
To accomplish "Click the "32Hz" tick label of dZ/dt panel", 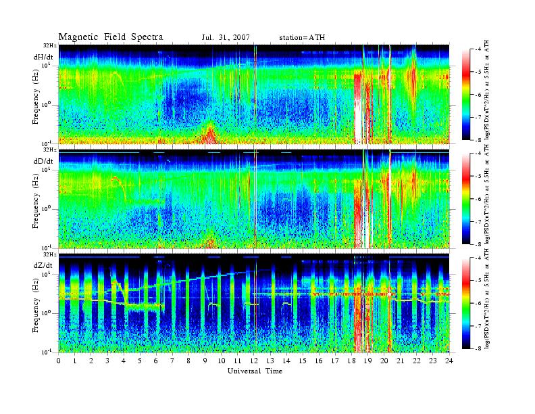I will [x=50, y=254].
